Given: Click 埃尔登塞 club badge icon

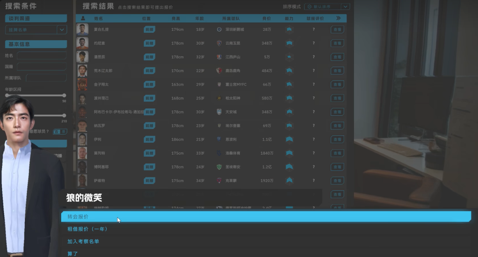Looking at the screenshot, I should click(219, 125).
